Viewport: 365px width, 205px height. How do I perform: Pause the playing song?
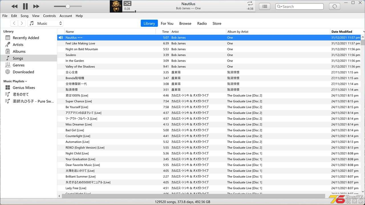point(25,6)
